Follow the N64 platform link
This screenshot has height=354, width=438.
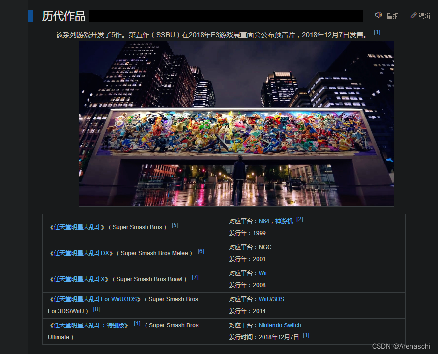point(263,221)
